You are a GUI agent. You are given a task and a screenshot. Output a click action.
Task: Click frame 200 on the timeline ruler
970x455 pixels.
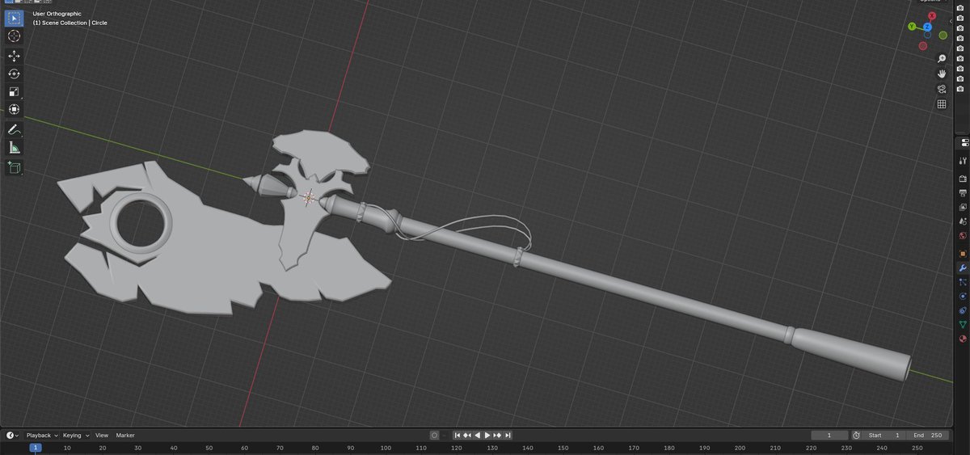(x=740, y=448)
